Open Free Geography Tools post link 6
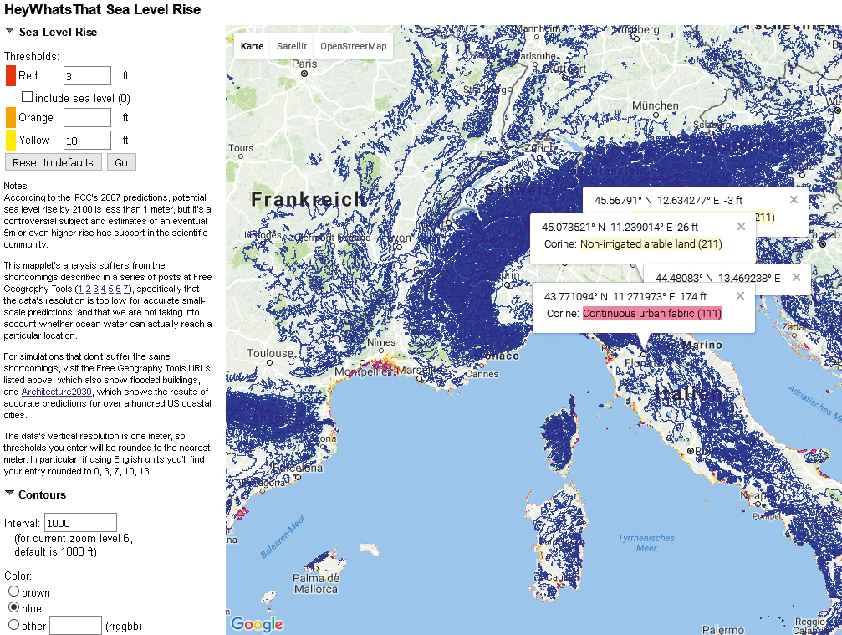Viewport: 842px width, 635px height. [118, 289]
